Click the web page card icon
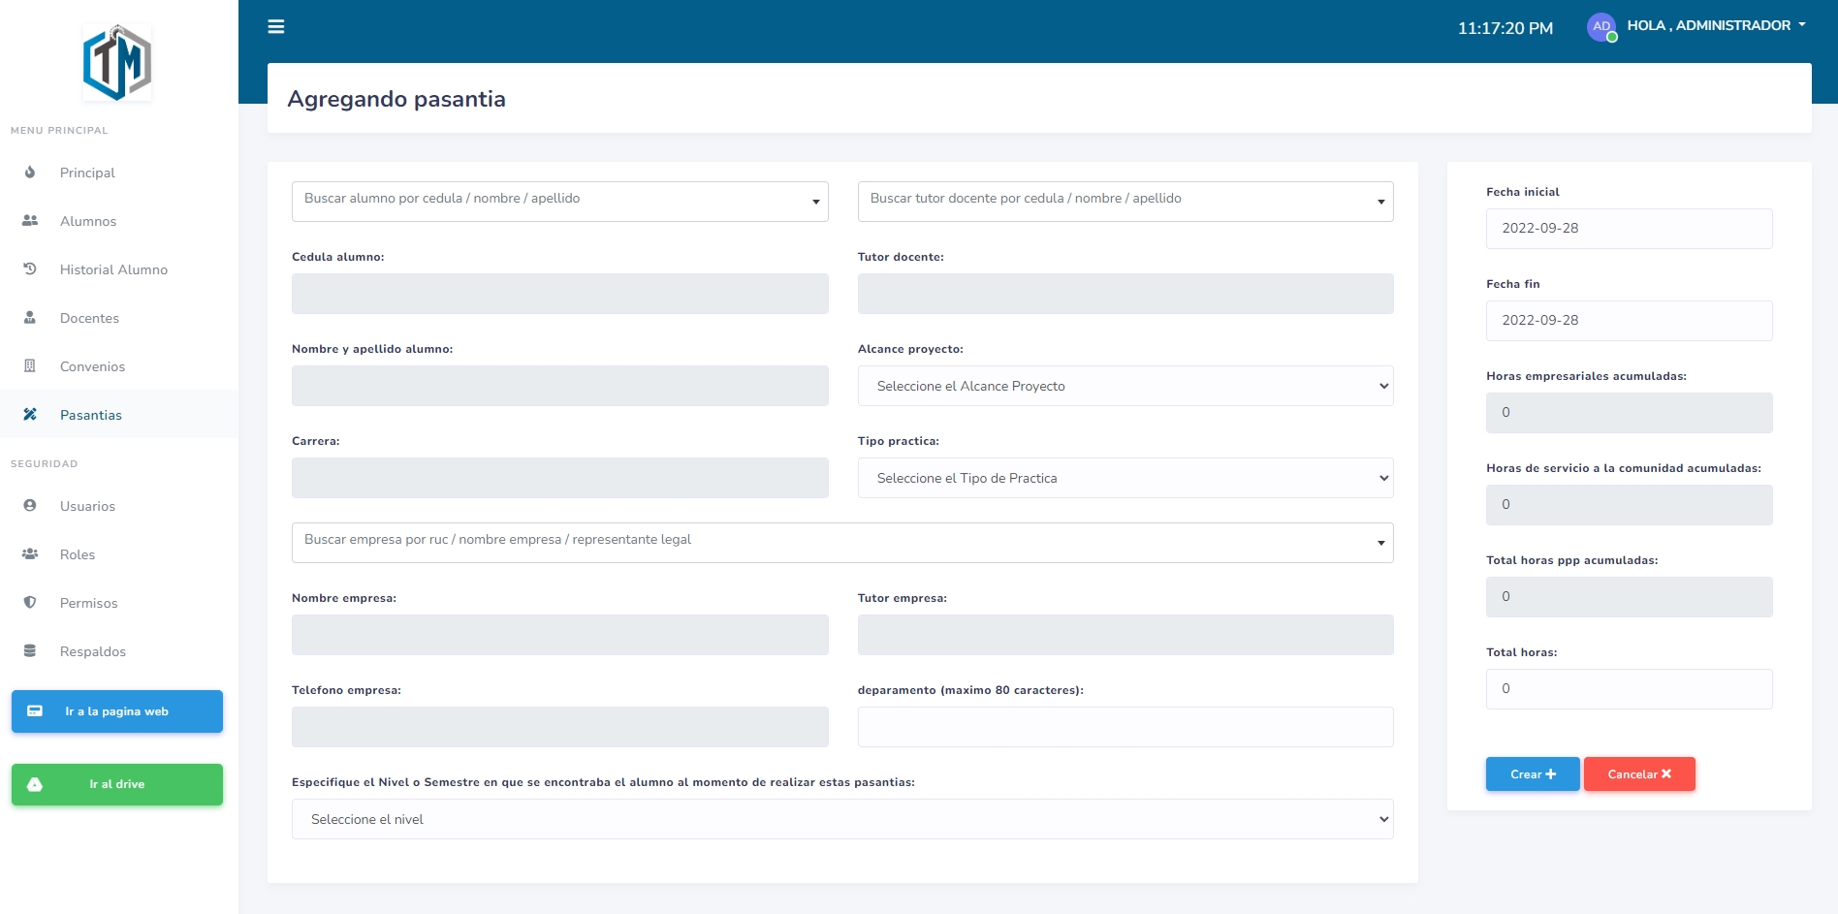This screenshot has height=914, width=1838. coord(35,711)
